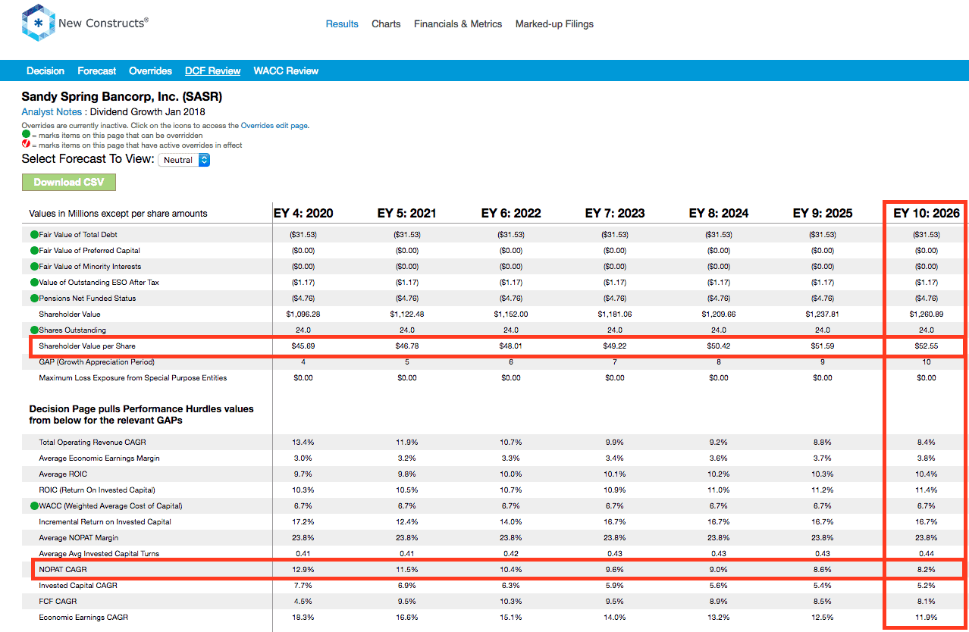Click the Average Avg Invested Capital Turns label
Screen dimensions: 969x632
[x=99, y=554]
